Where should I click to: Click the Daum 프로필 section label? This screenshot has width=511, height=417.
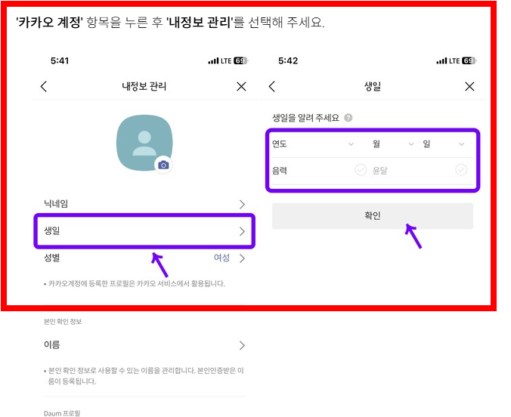(x=62, y=413)
